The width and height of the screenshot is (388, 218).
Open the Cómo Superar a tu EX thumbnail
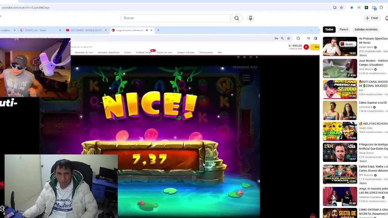(x=340, y=111)
